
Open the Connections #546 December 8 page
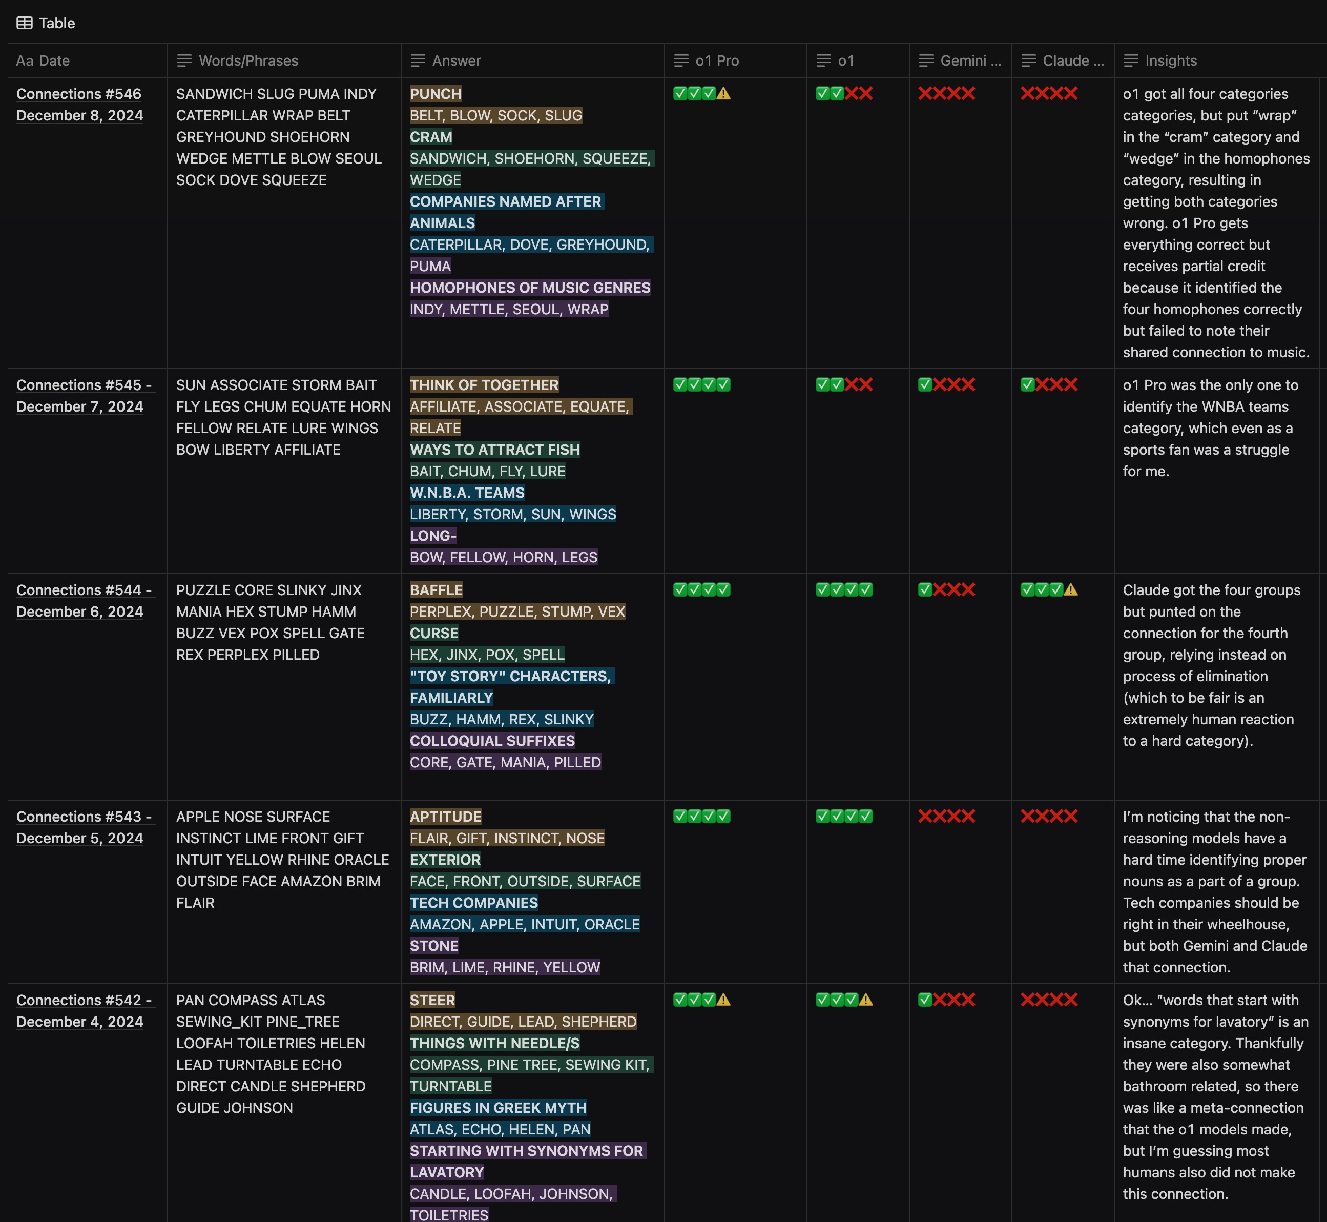point(79,105)
